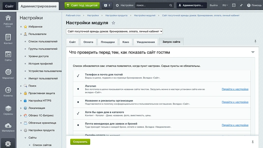Open the Клиенты sidebar section

point(8,92)
